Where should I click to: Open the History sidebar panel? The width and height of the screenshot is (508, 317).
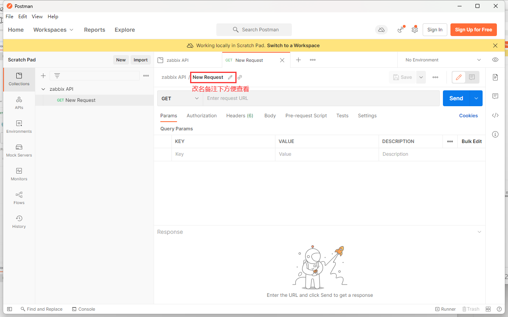(x=19, y=222)
